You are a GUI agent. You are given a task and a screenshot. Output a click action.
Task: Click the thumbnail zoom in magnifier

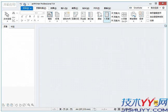pyautogui.click(x=32, y=105)
